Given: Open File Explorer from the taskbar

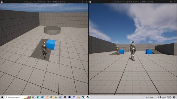Looking at the screenshot, I should (x=56, y=97).
